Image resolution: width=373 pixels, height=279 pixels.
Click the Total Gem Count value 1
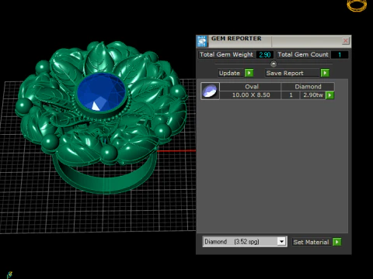(x=340, y=55)
